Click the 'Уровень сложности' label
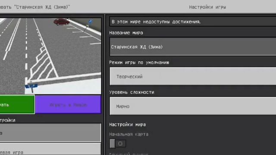The image size is (276, 155). [x=132, y=92]
